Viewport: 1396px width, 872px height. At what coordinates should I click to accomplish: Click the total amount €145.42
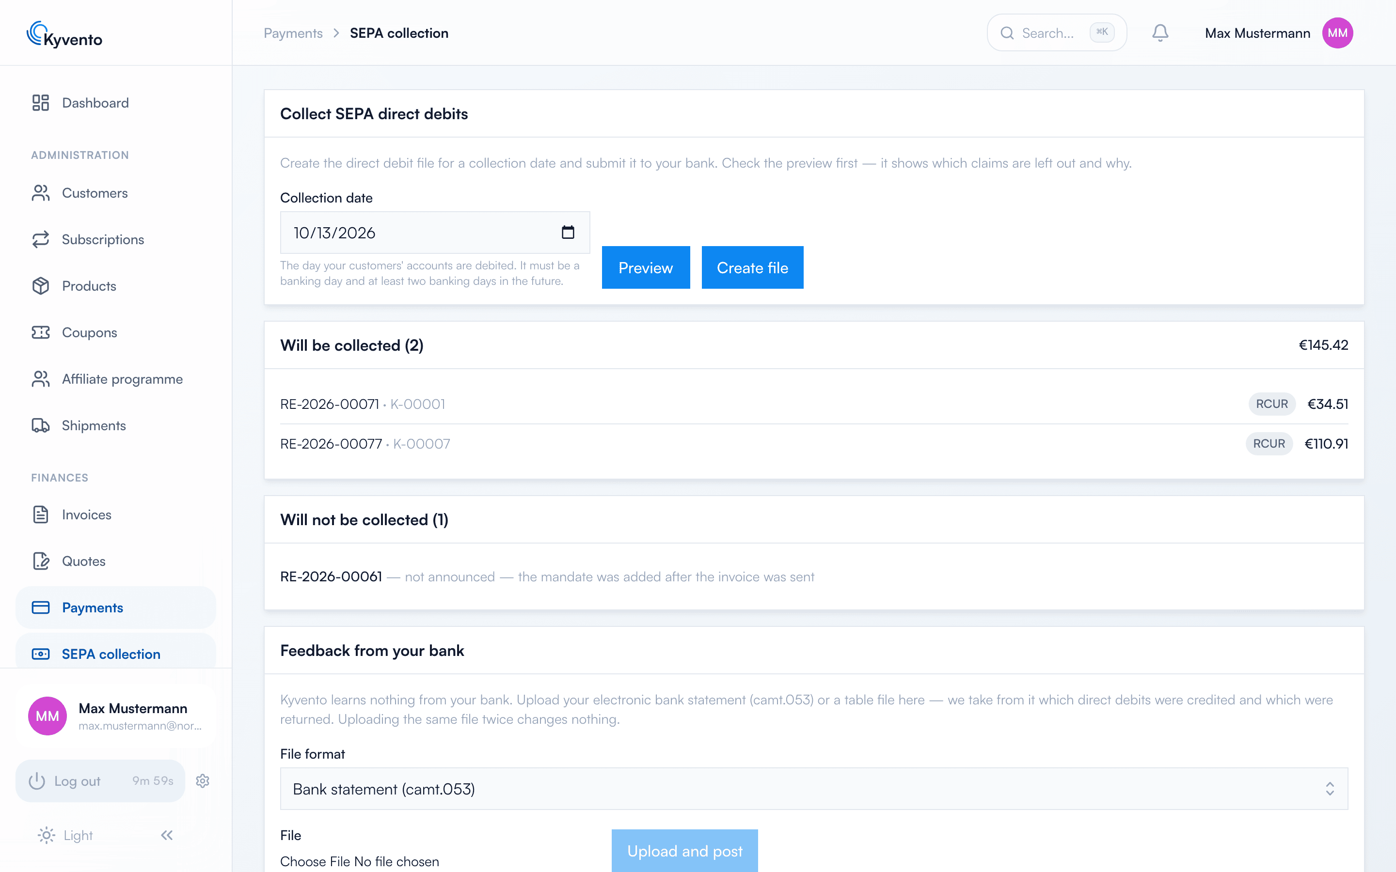(x=1323, y=345)
